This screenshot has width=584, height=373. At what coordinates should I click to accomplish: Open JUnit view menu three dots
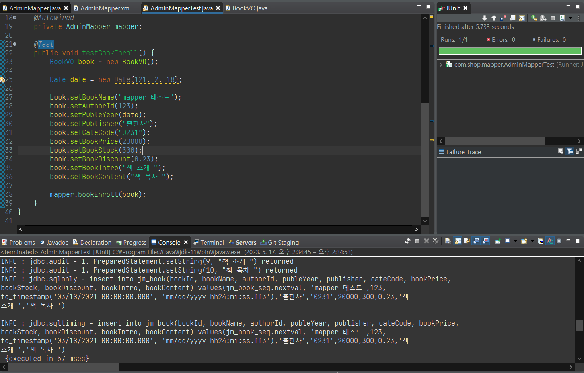[x=579, y=18]
